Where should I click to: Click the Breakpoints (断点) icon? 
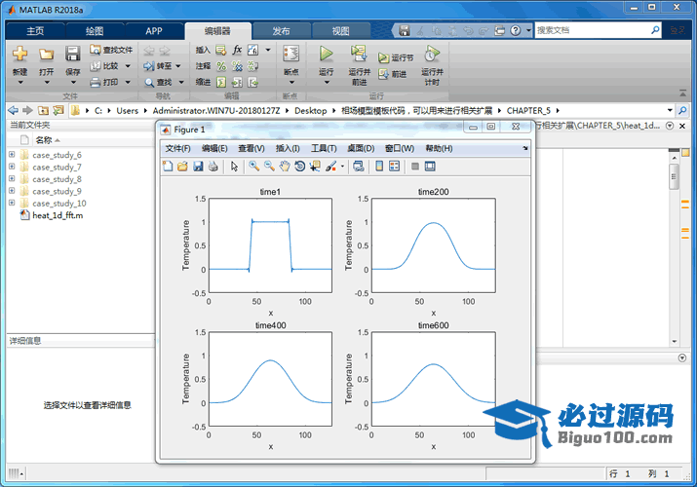click(291, 54)
